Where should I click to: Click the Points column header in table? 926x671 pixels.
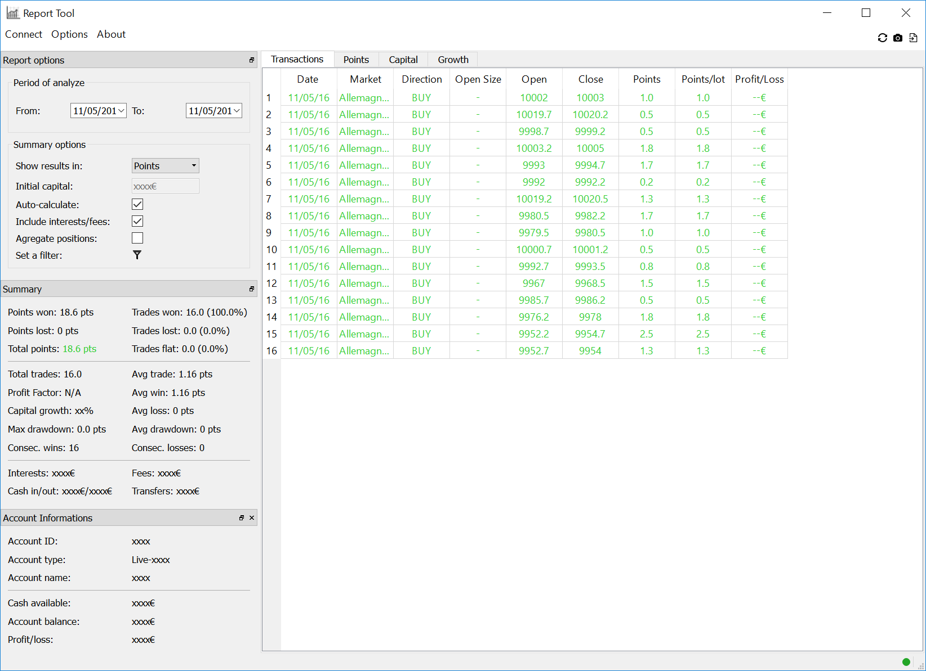pos(647,79)
